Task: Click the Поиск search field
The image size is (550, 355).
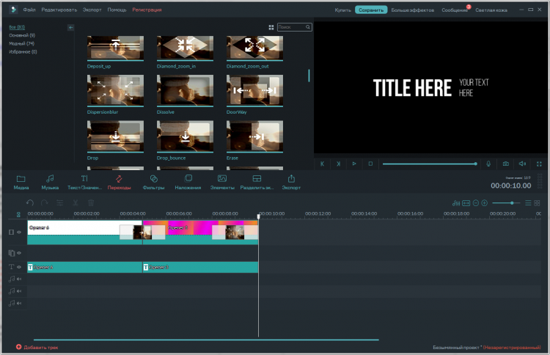Action: click(295, 27)
